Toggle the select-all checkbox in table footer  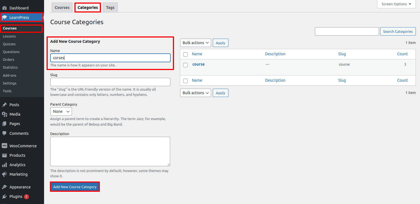pos(185,81)
